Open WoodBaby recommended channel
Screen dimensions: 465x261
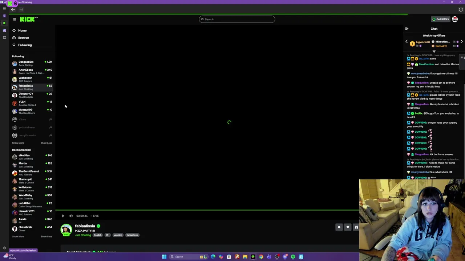(32, 197)
